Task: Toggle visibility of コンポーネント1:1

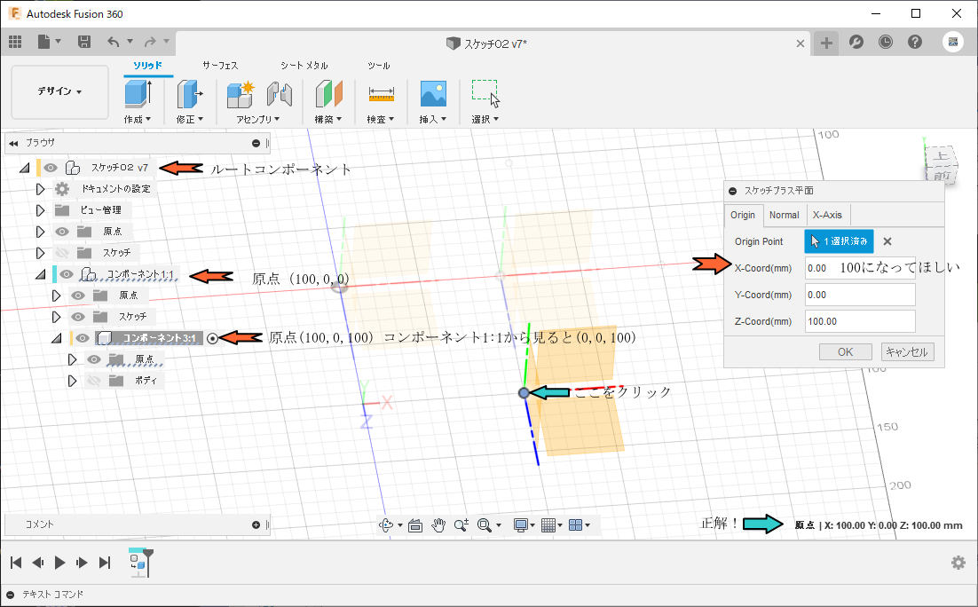Action: (x=67, y=274)
